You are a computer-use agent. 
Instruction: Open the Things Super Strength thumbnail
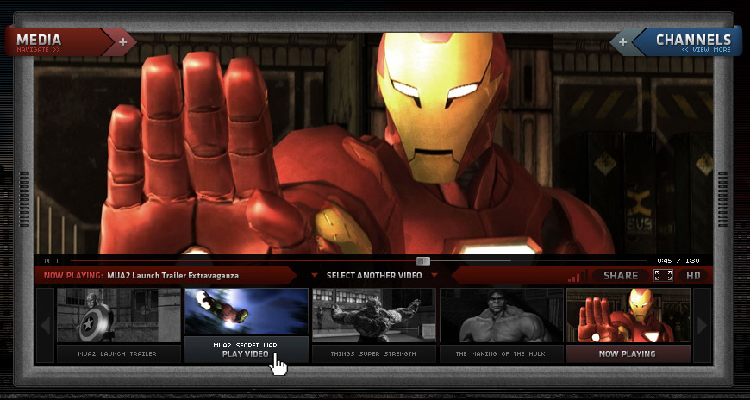[374, 316]
